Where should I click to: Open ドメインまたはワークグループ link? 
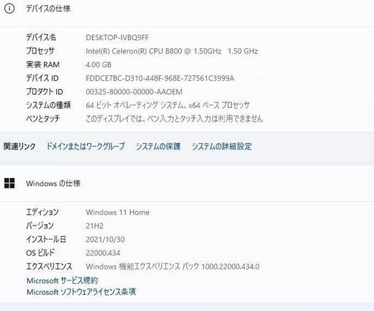coord(85,146)
